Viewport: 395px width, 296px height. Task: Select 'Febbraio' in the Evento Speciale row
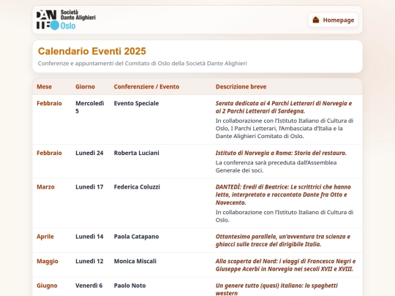click(x=49, y=104)
